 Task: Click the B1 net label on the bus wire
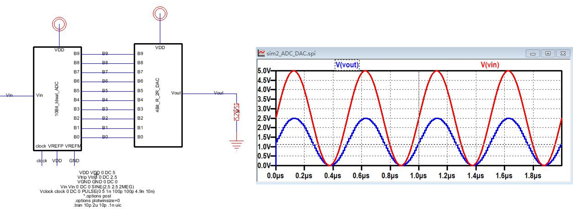click(x=105, y=128)
